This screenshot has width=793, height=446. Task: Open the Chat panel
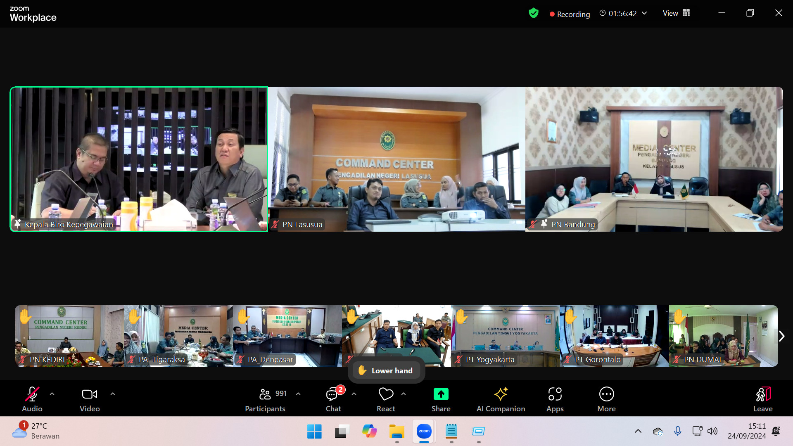[333, 399]
